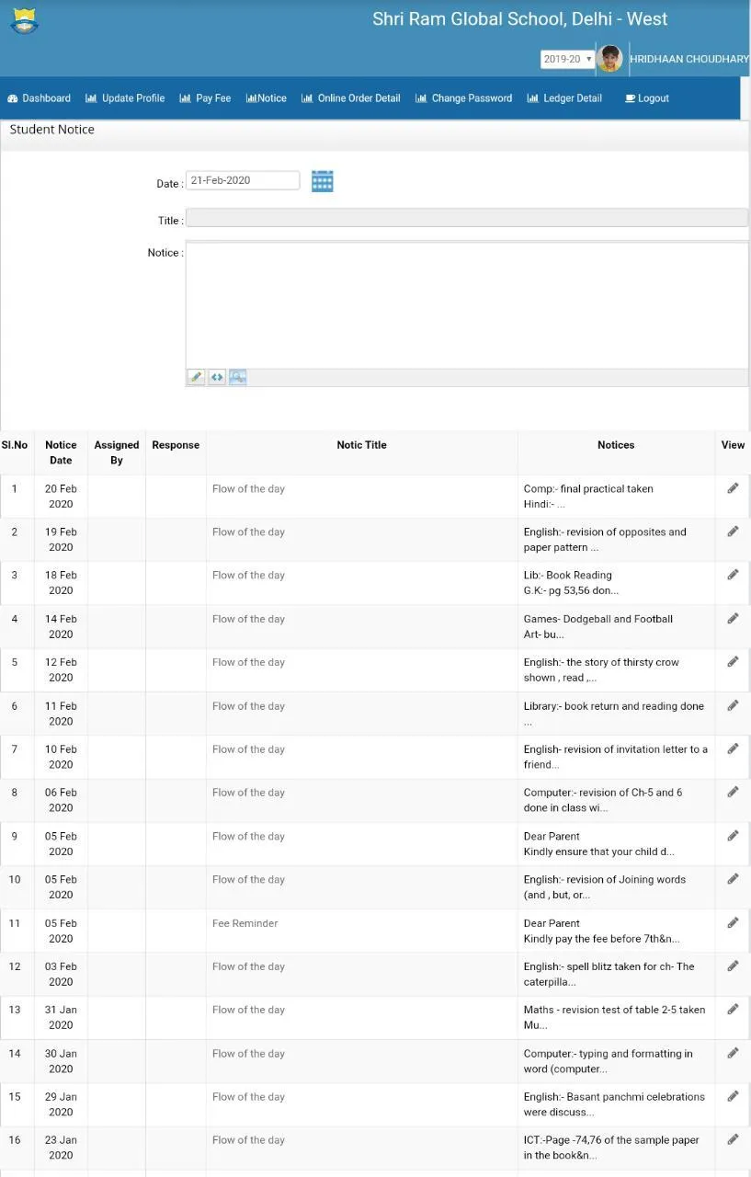Click the '31 Jan 2020' date cell
Screen dimensions: 751x1177
(61, 1017)
